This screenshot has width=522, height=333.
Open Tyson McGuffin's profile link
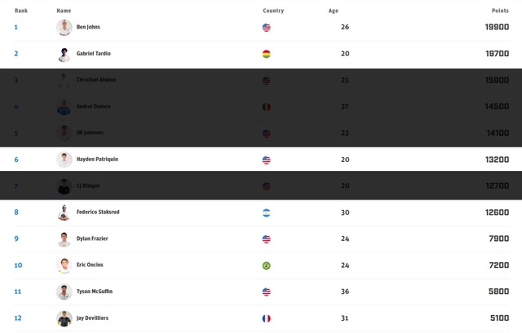coord(95,291)
